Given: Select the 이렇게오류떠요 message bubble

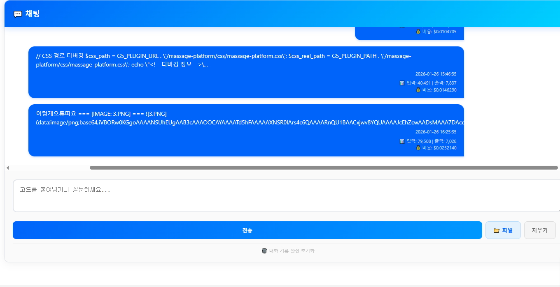Looking at the screenshot, I should 246,130.
